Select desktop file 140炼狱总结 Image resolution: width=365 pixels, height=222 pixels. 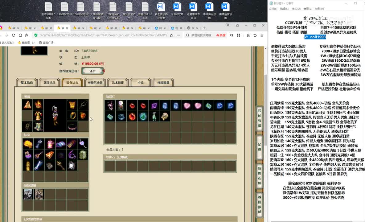coord(64,9)
